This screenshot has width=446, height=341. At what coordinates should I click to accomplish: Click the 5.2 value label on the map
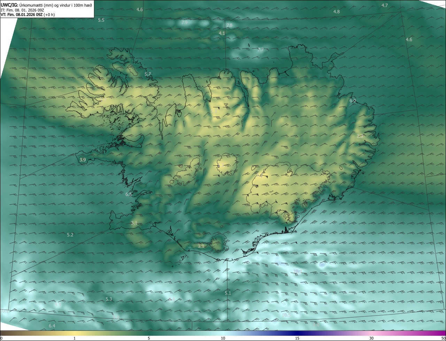point(70,235)
